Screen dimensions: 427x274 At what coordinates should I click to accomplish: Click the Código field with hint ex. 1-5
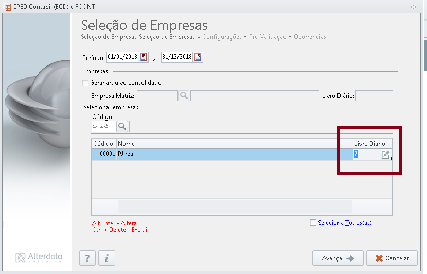104,126
